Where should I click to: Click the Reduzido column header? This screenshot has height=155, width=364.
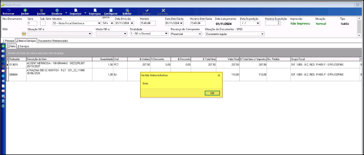click(x=18, y=59)
